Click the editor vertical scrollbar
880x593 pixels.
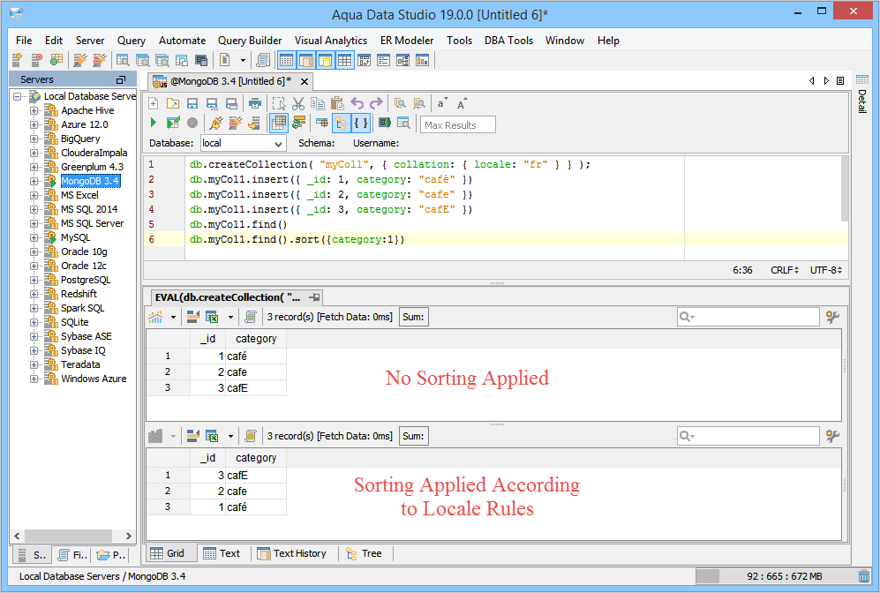click(x=845, y=190)
